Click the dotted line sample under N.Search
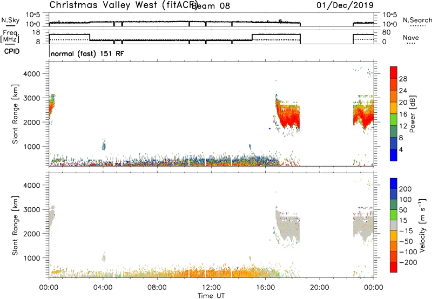 pos(418,26)
